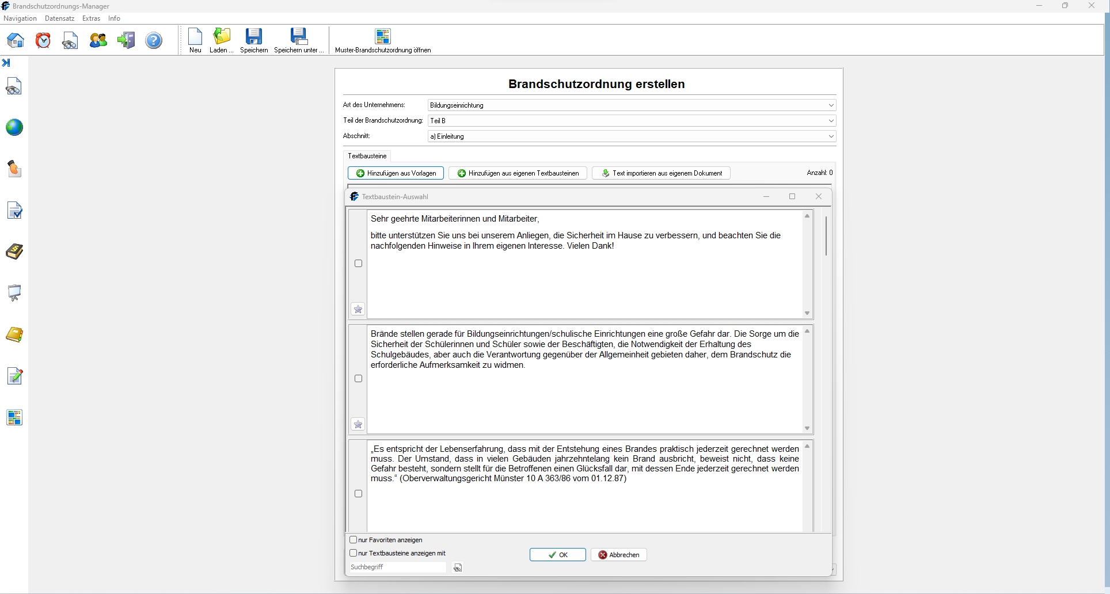The height and width of the screenshot is (594, 1110).
Task: Click the yellow notebook icon in sidebar
Action: [x=14, y=335]
